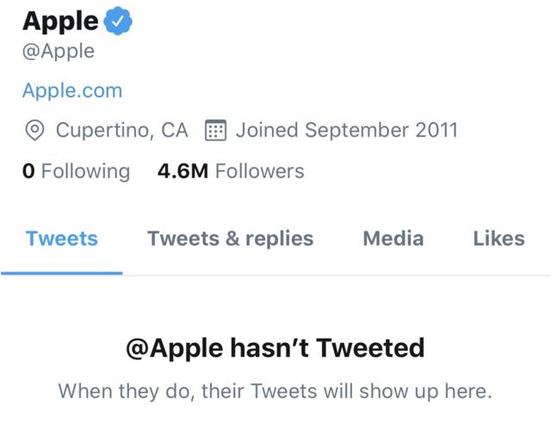This screenshot has height=422, width=551.
Task: Click the bold Apple display name
Action: pos(60,21)
